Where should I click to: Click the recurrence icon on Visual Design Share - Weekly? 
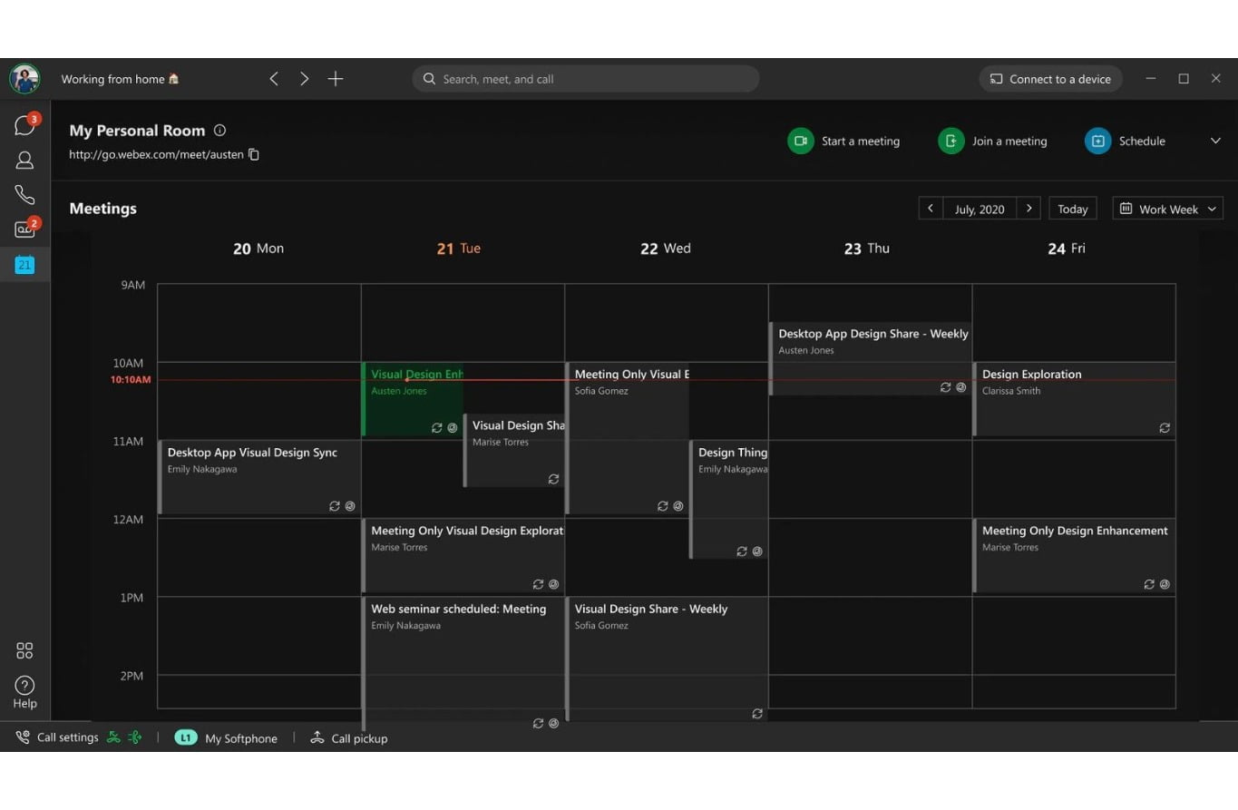757,714
